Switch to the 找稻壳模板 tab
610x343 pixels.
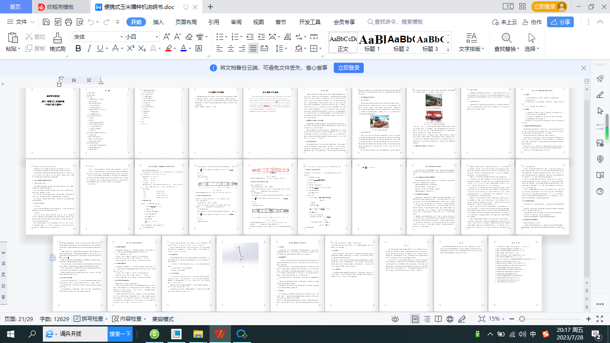coord(60,7)
